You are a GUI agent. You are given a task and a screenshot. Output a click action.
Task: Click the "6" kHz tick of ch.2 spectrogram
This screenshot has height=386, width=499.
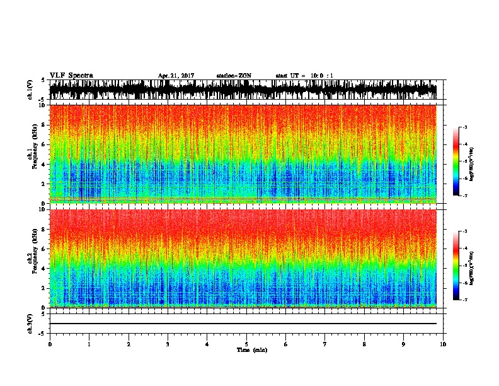(44, 249)
